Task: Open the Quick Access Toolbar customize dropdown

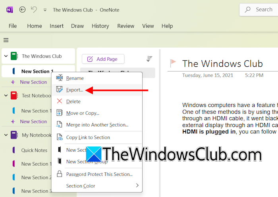Action: [45, 10]
